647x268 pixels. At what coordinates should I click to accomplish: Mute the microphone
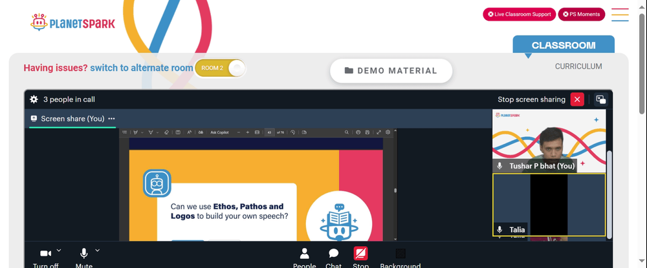(x=83, y=253)
